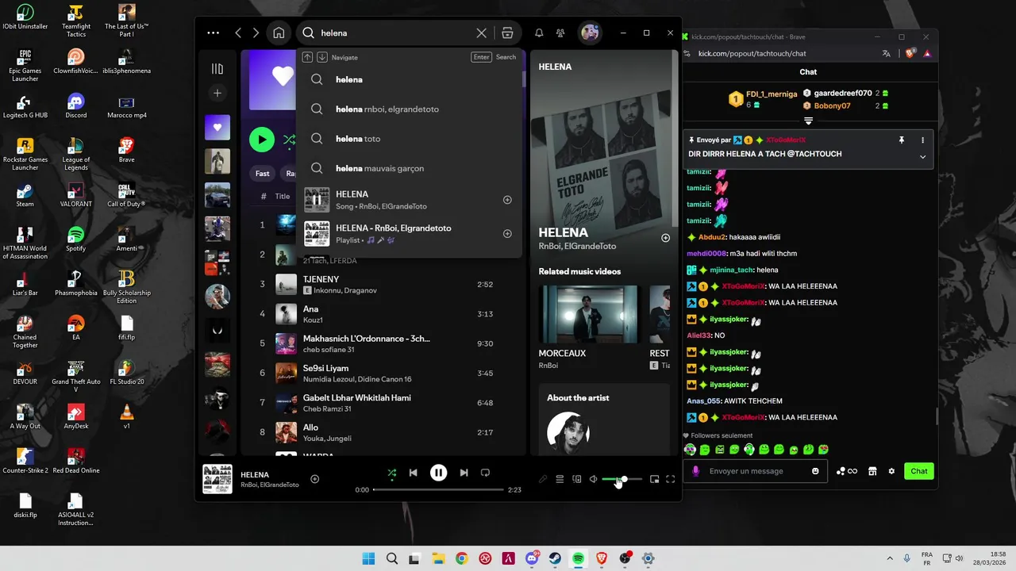The image size is (1016, 571).
Task: Mute Spotify volume
Action: [593, 479]
